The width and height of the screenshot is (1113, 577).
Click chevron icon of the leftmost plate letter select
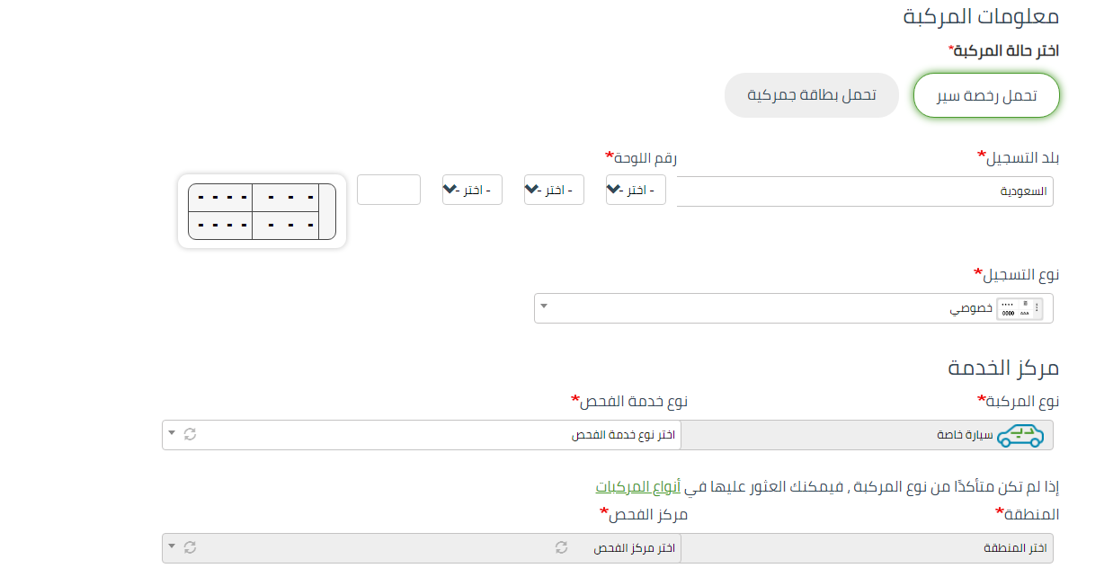450,190
